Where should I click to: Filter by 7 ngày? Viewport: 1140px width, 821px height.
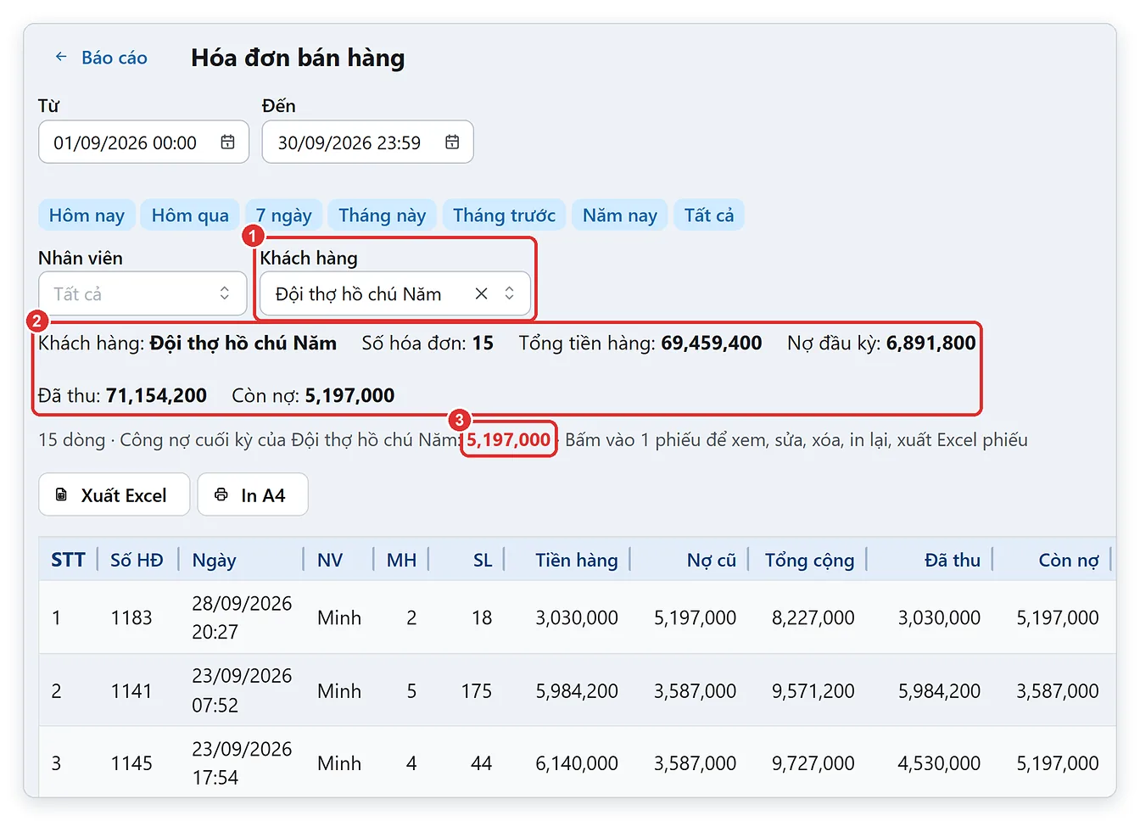pyautogui.click(x=283, y=215)
